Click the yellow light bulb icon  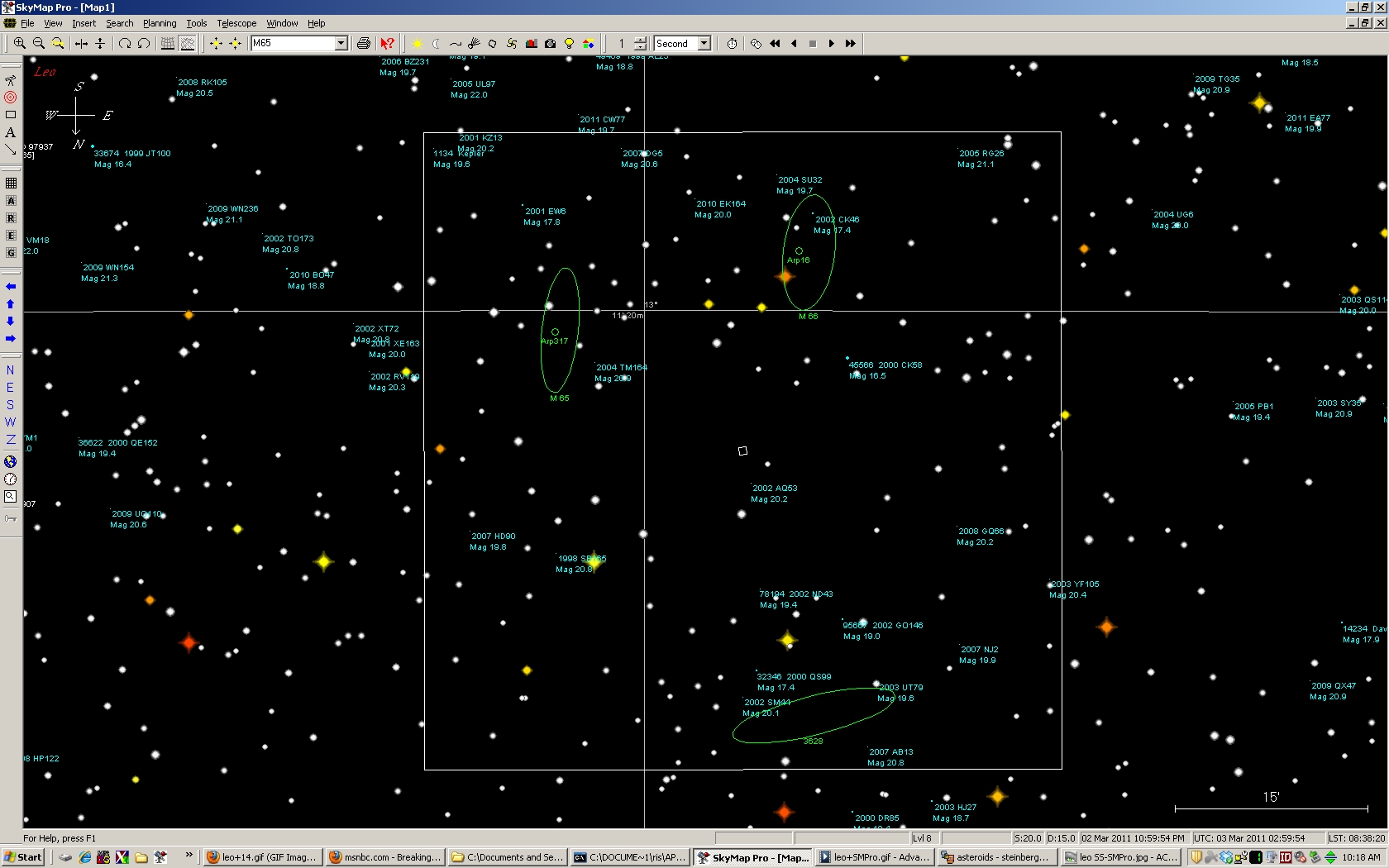coord(569,43)
